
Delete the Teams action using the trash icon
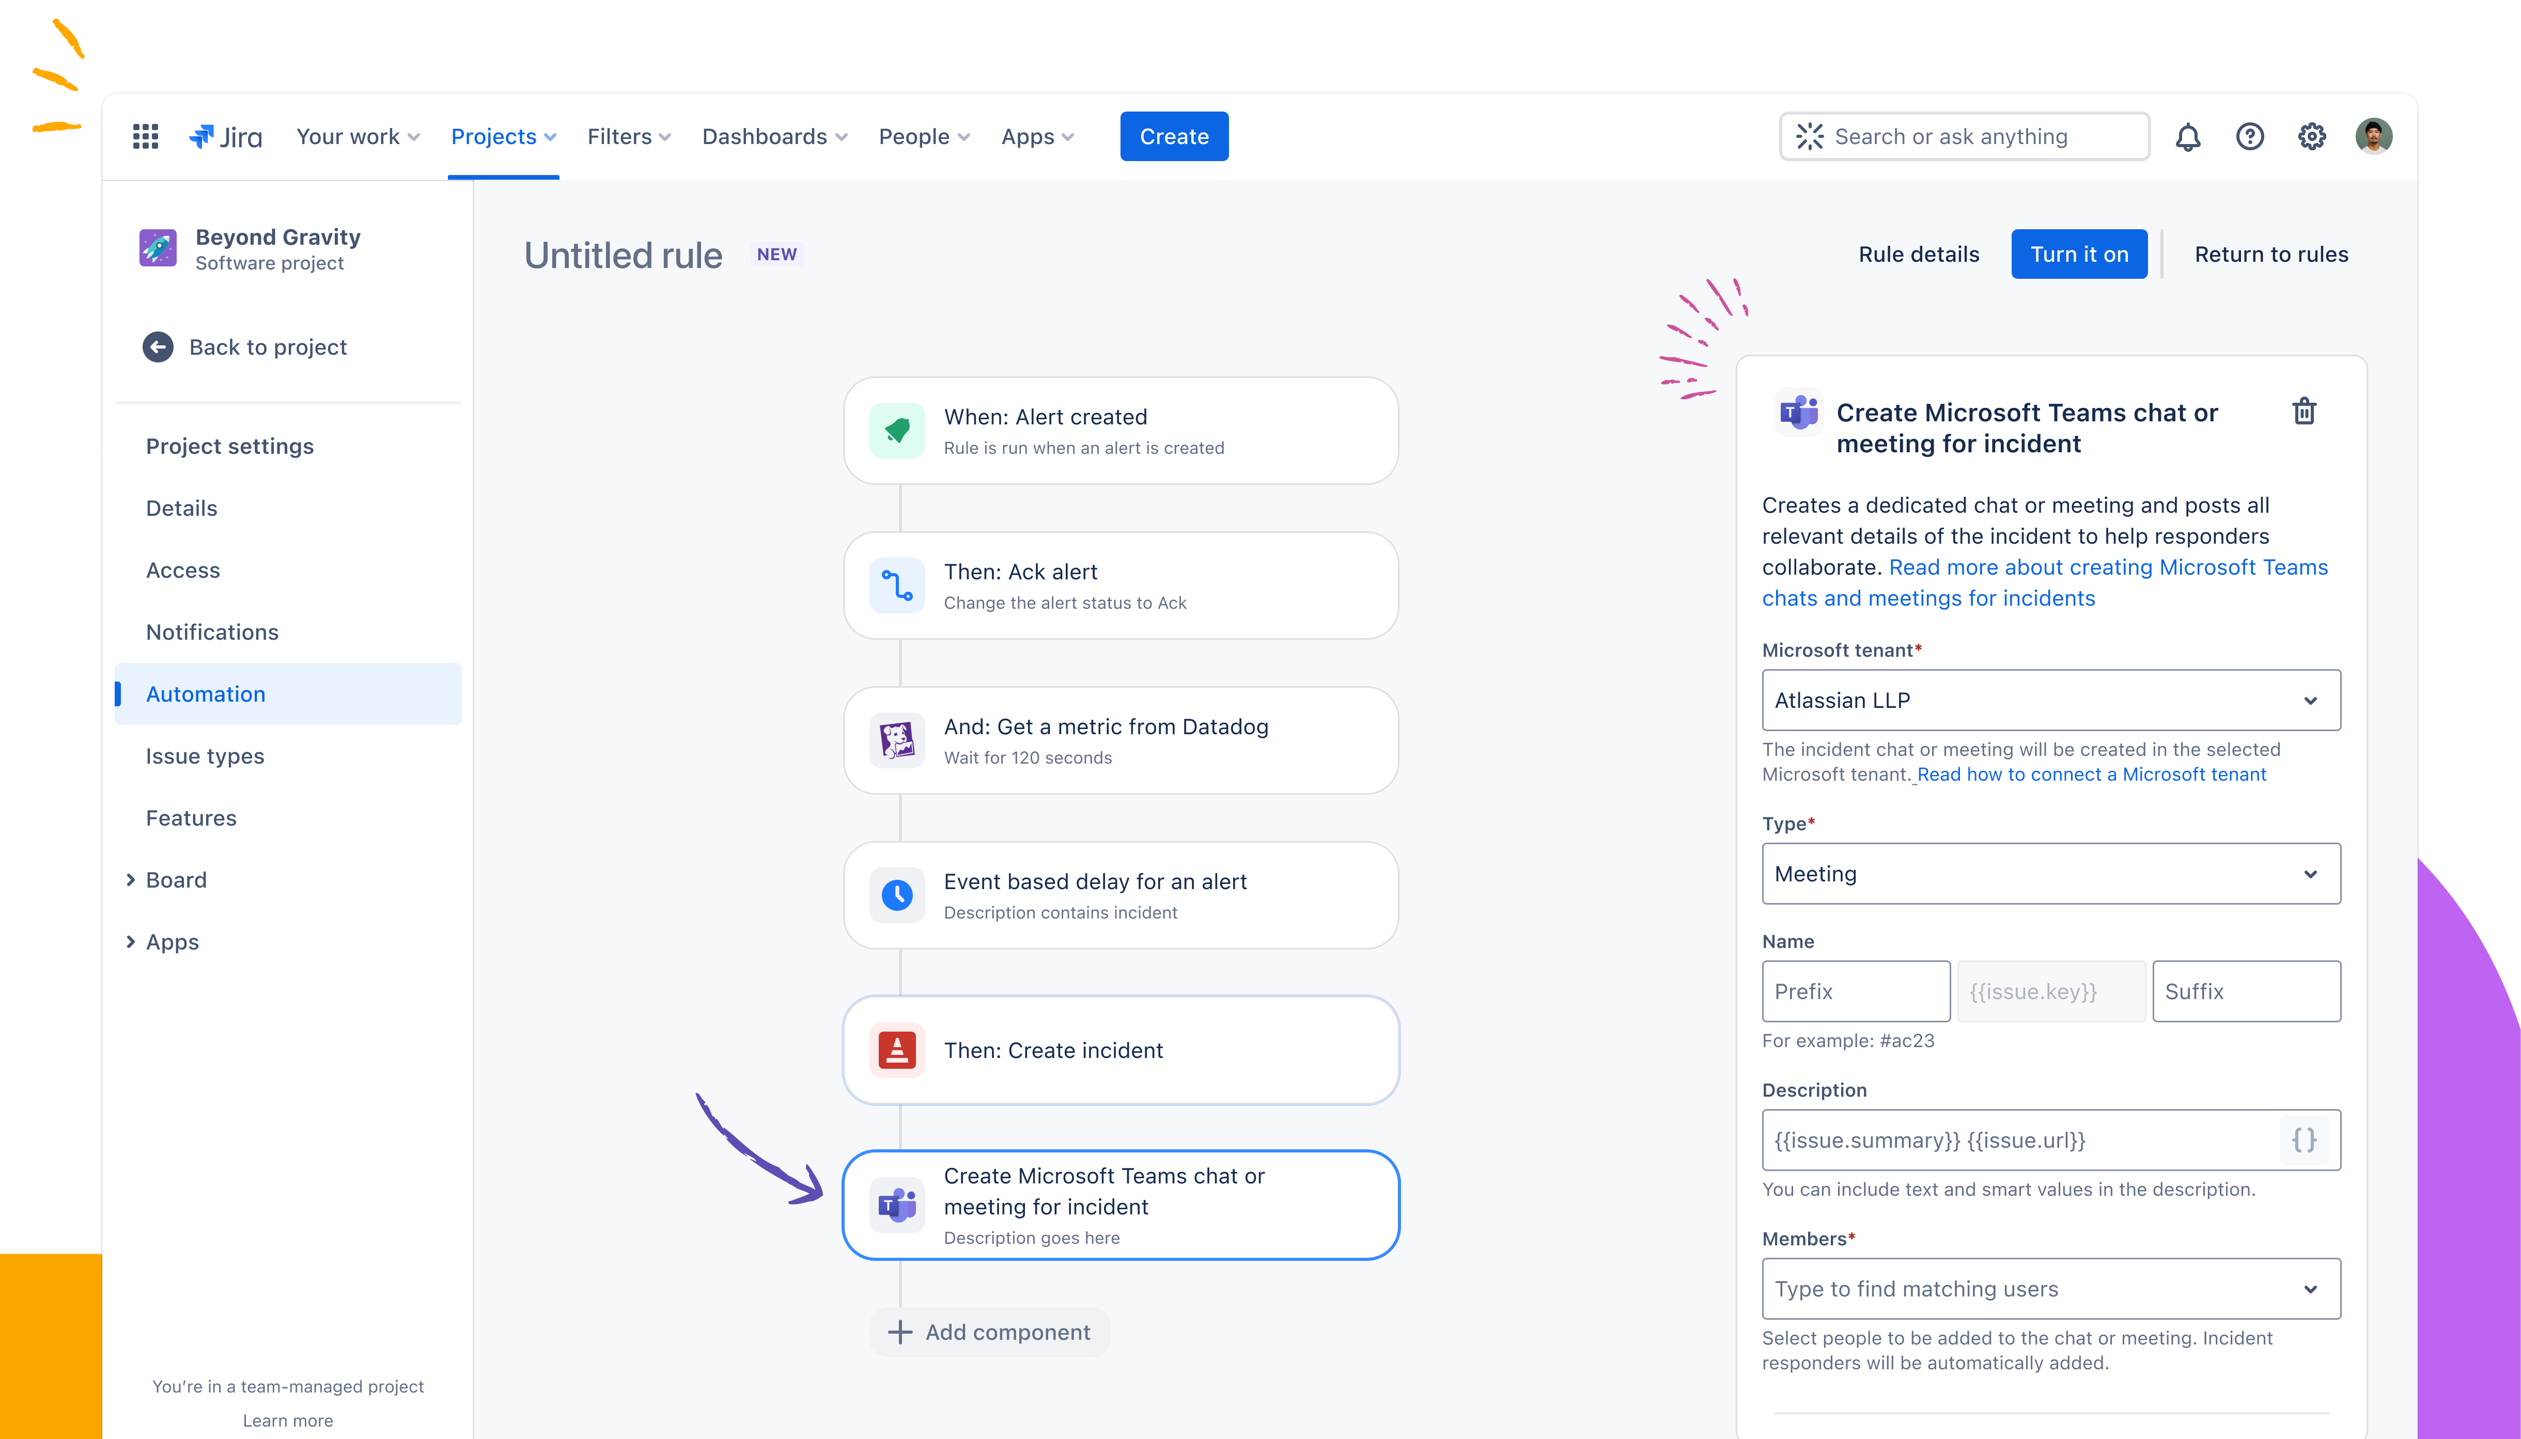(x=2305, y=412)
